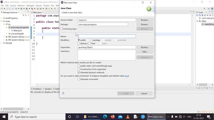
Task: Open Microsoft Edge from the taskbar
Action: 105,117
